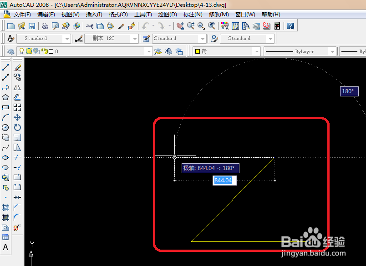
Task: Toggle layer 0 viewport freeze icon
Action: tap(36, 51)
